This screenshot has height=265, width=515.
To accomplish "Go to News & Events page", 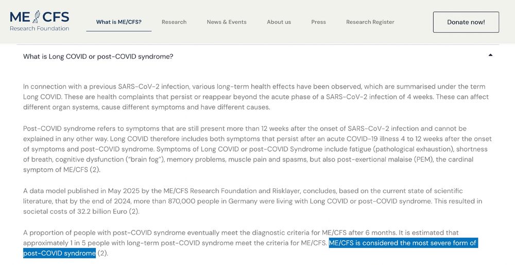I will point(227,22).
